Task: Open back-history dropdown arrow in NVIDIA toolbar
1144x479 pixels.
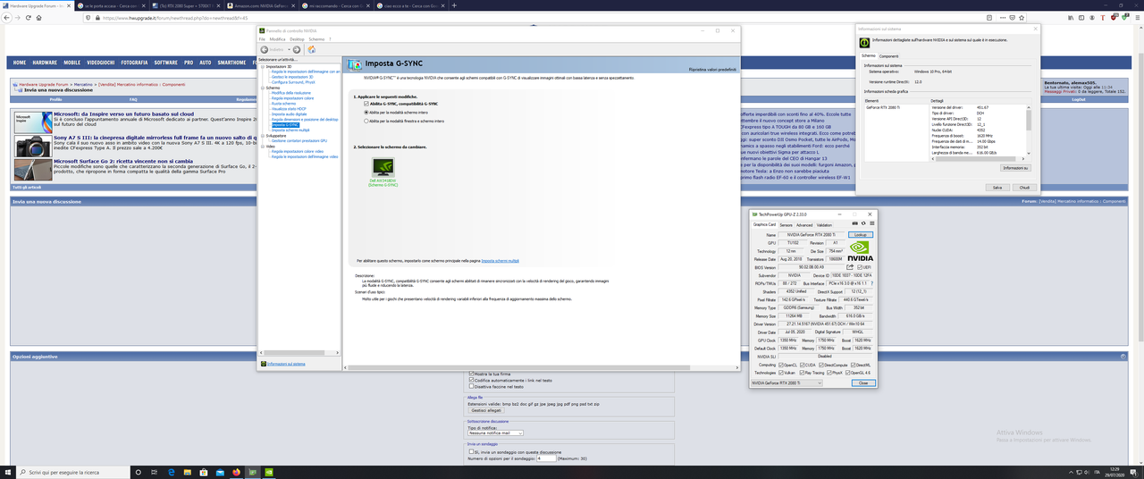Action: [x=288, y=49]
